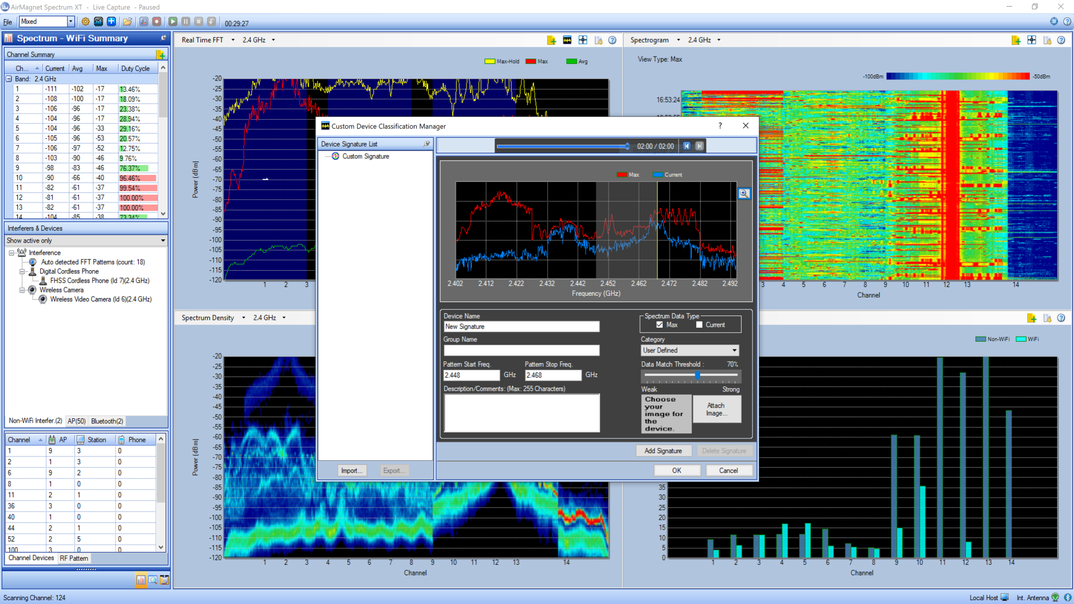This screenshot has width=1074, height=604.
Task: Switch to the Bluetooth(2) tab
Action: 106,421
